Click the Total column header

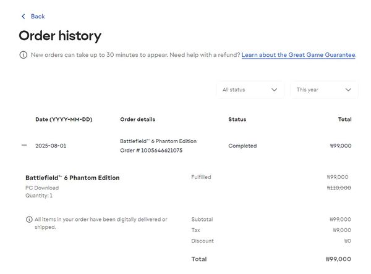(x=344, y=119)
